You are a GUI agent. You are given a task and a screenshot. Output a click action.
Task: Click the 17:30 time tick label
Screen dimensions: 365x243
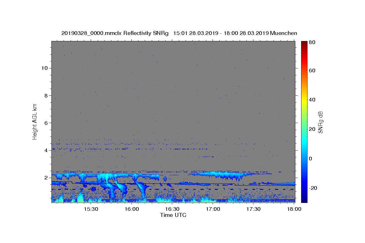click(x=253, y=209)
